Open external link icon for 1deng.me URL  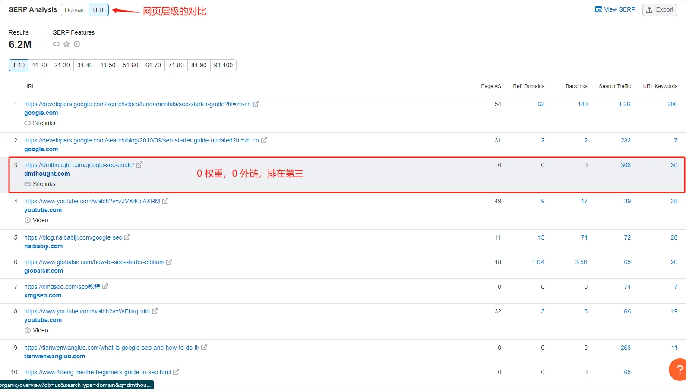click(176, 372)
